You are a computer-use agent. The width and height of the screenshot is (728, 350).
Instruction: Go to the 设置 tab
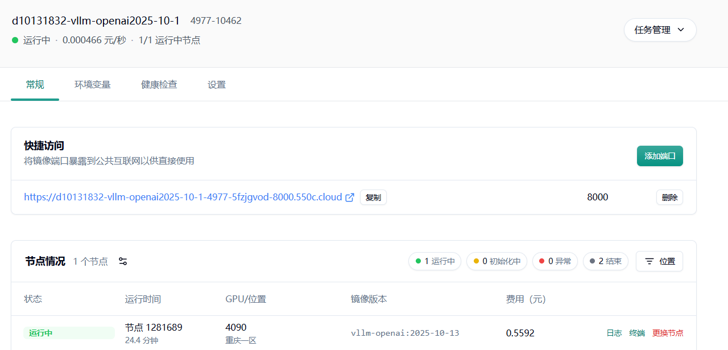point(217,85)
